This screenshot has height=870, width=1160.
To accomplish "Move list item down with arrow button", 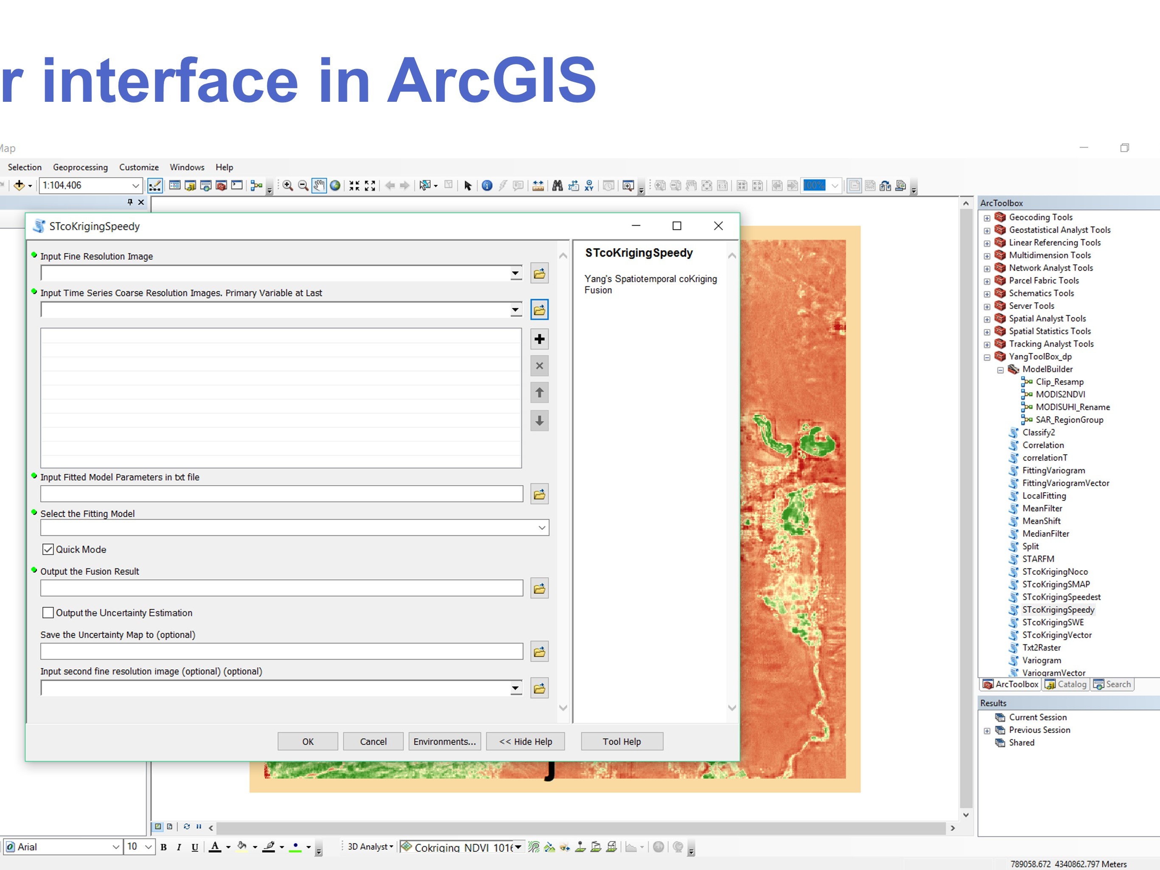I will pyautogui.click(x=539, y=421).
